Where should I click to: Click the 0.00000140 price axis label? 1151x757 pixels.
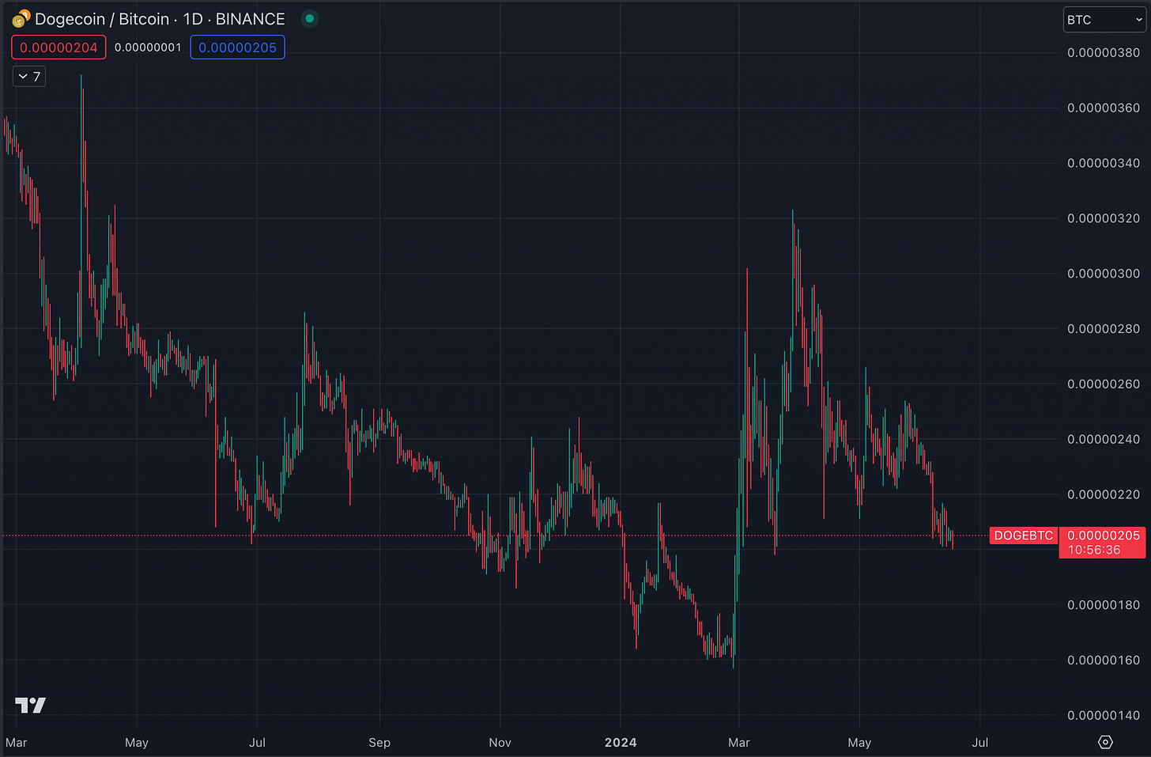point(1104,716)
